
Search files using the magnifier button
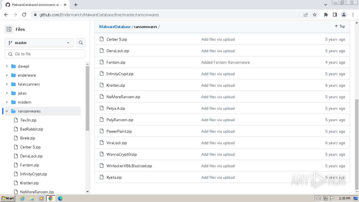[81, 43]
